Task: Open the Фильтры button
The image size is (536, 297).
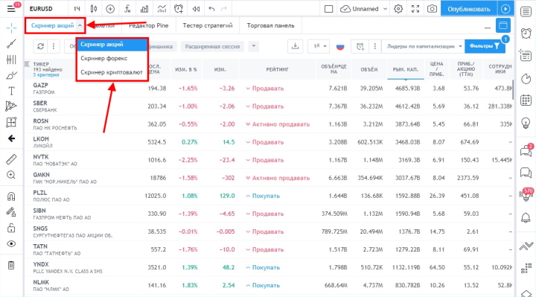Action: pos(485,46)
